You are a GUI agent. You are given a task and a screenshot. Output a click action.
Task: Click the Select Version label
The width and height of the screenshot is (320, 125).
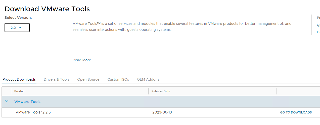tap(18, 18)
